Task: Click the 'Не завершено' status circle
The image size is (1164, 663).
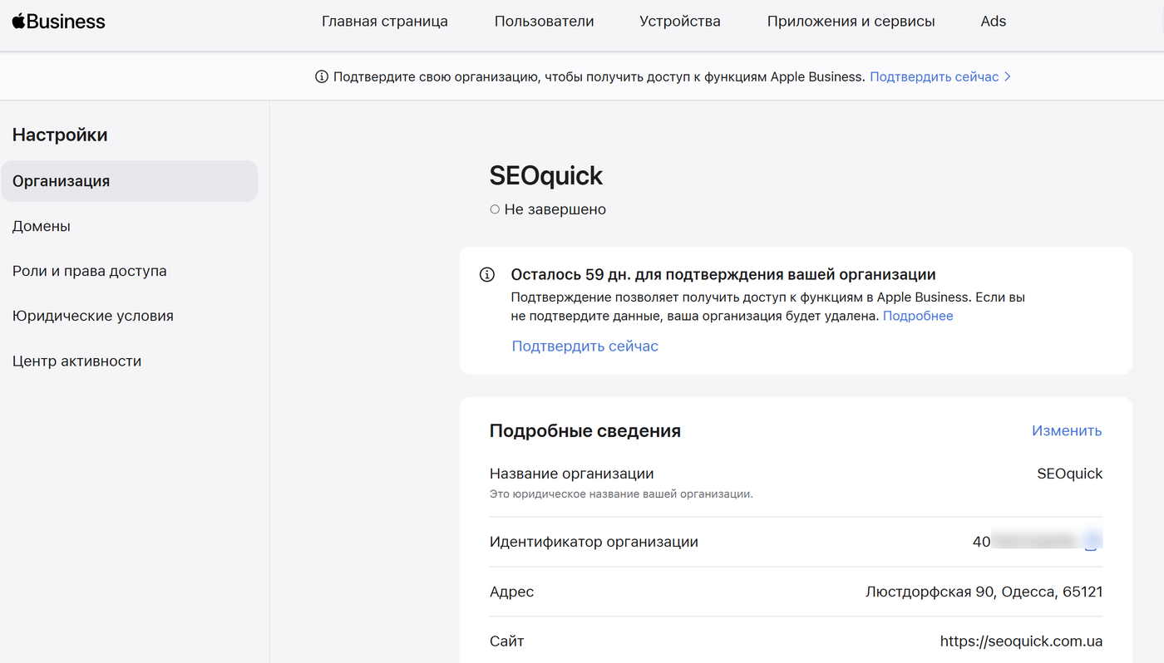Action: click(495, 209)
